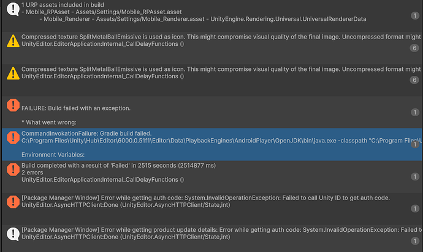Click count badge 6 on lower texture warning
The width and height of the screenshot is (423, 252).
414,80
